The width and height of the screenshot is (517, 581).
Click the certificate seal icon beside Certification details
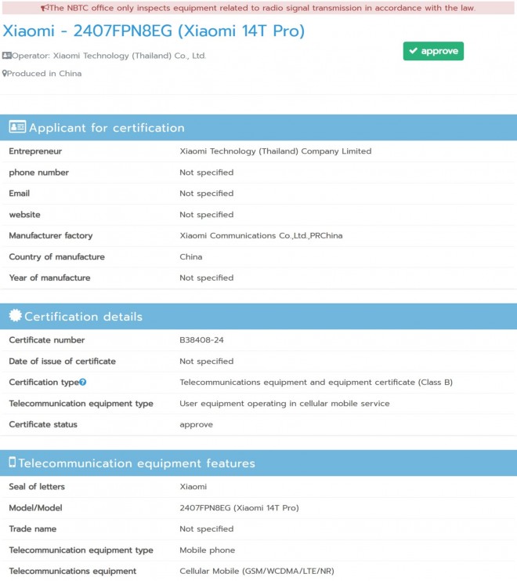coord(16,317)
